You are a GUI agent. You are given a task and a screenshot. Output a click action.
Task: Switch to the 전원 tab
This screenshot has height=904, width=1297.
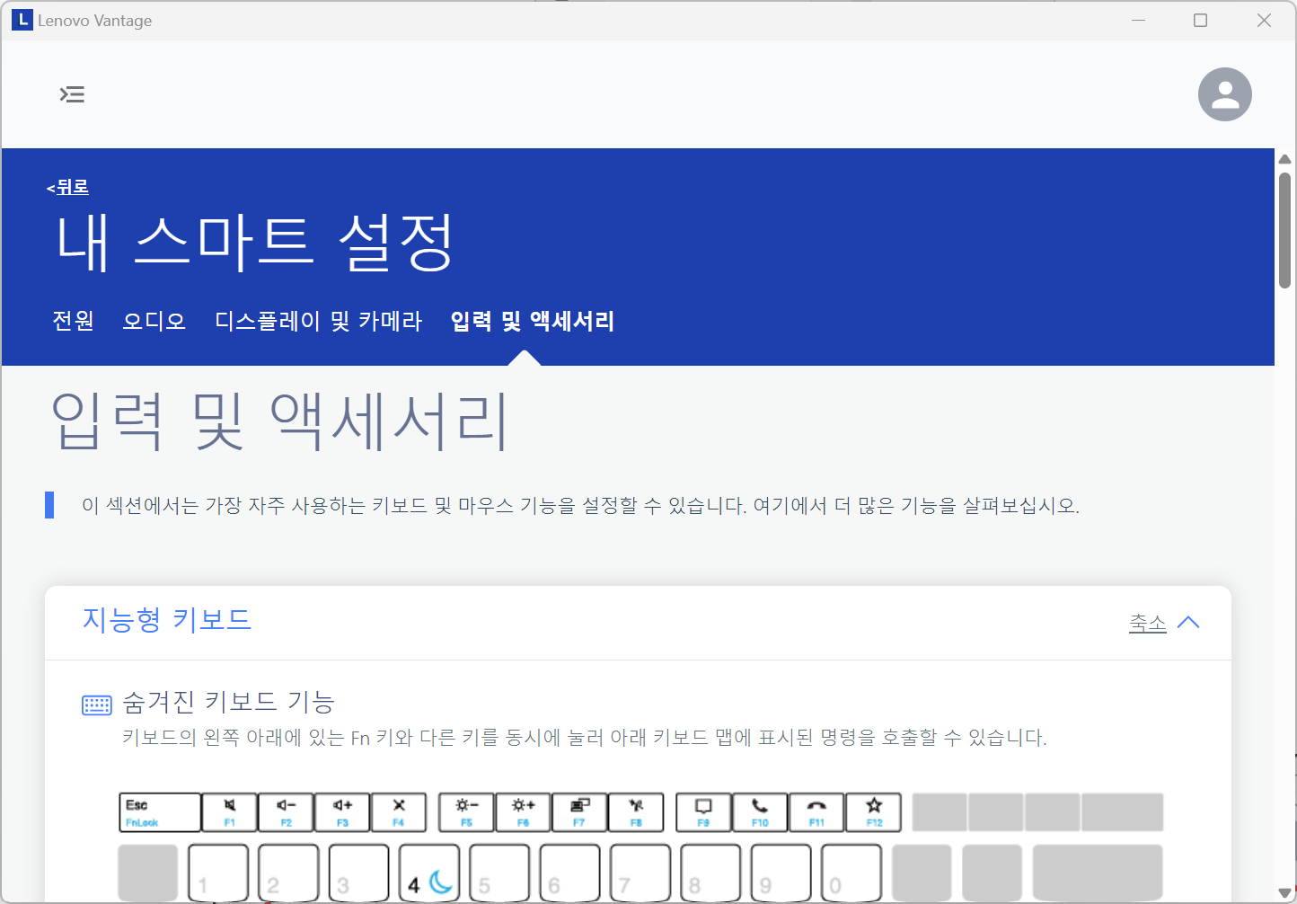coord(73,321)
